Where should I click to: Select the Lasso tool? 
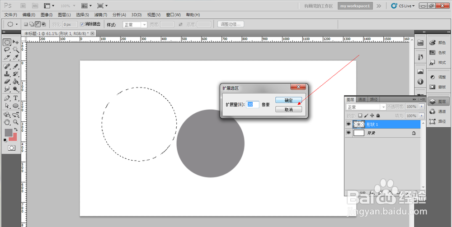(x=8, y=50)
